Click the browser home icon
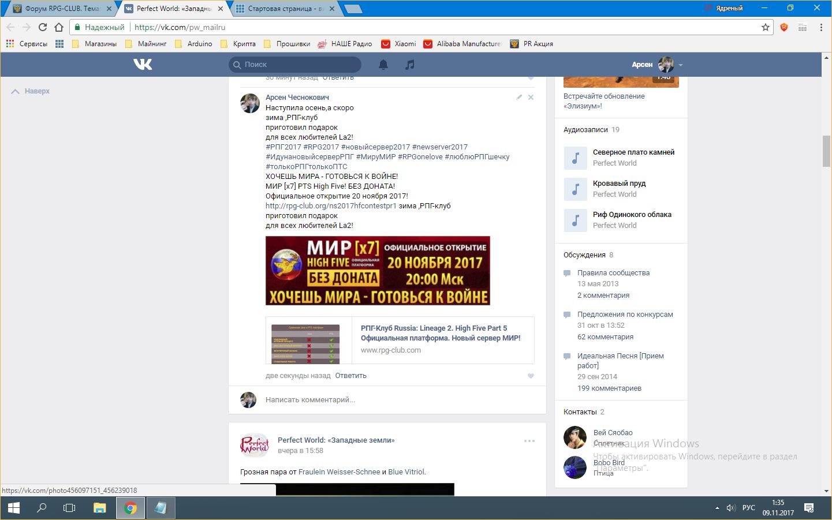 coord(59,27)
